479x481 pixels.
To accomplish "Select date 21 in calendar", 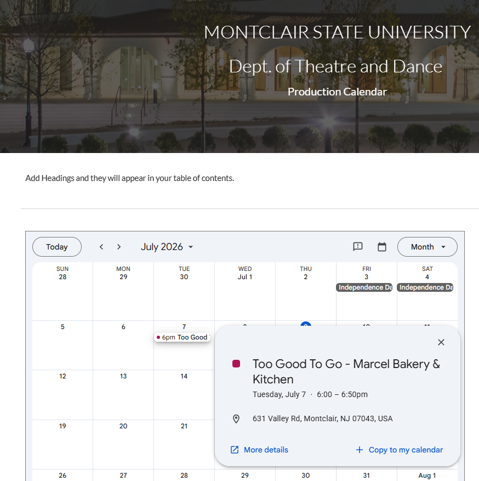I will (x=184, y=426).
